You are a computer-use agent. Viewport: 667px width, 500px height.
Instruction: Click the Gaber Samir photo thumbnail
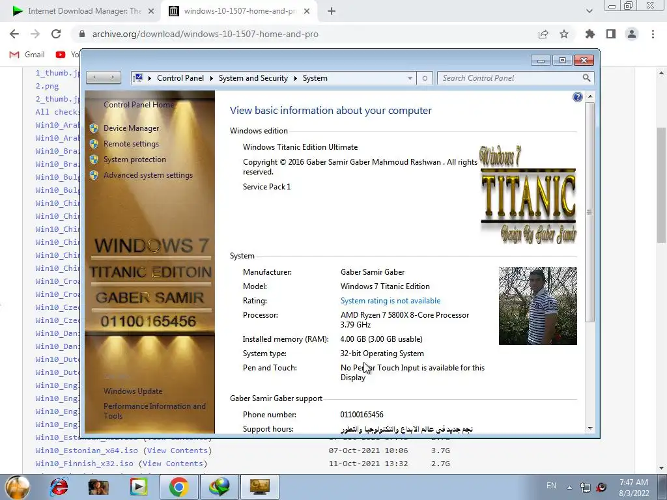[x=537, y=306]
